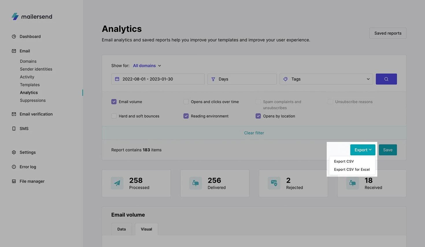Click the File manager image icon
The height and width of the screenshot is (247, 425).
point(14,181)
